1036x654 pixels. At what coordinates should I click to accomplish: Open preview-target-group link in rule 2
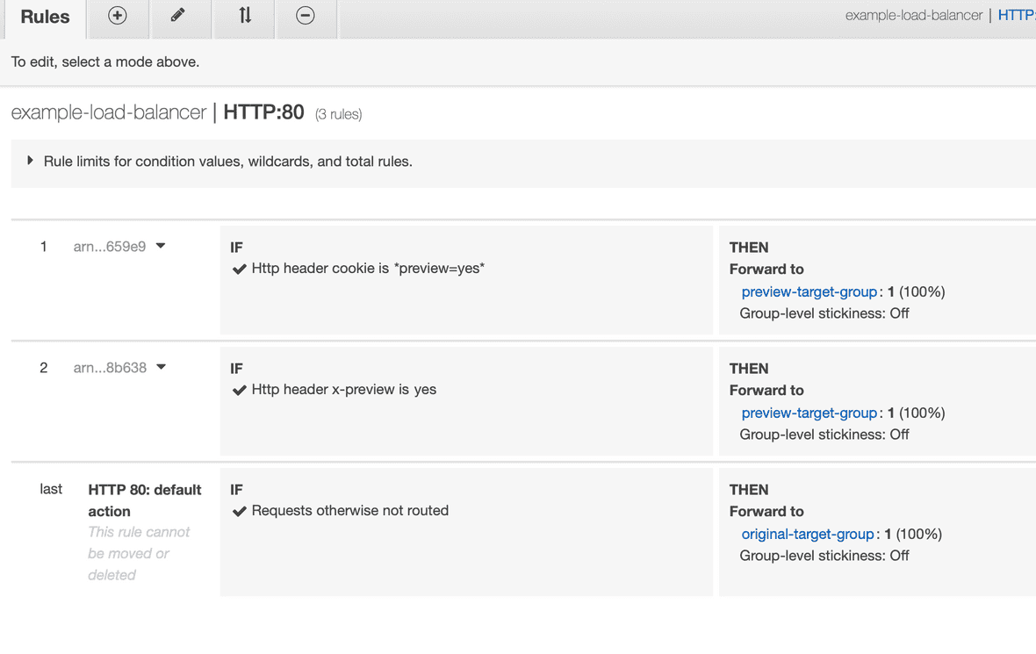coord(809,413)
